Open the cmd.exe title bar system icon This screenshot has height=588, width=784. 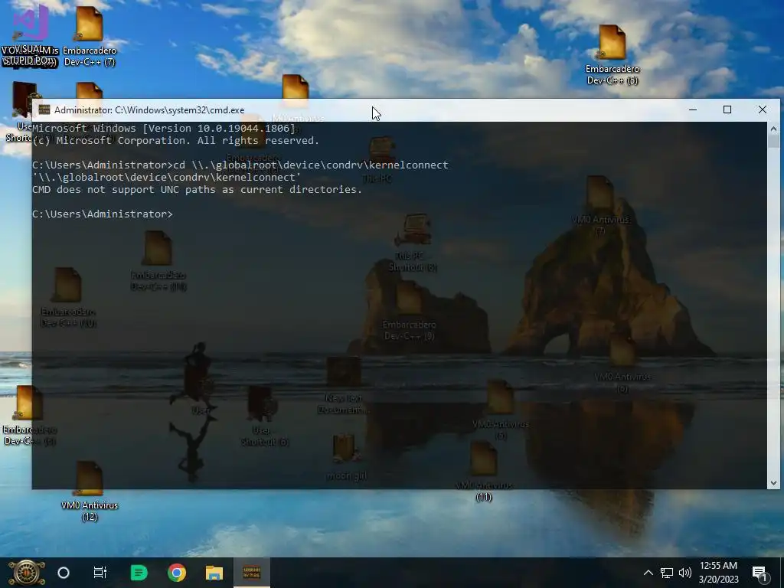coord(44,110)
